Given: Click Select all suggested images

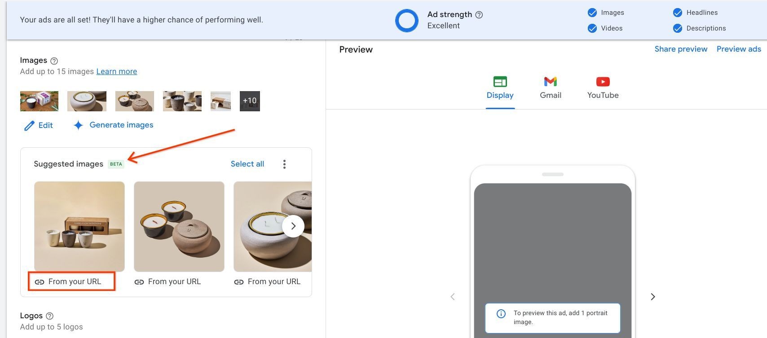Looking at the screenshot, I should [247, 164].
